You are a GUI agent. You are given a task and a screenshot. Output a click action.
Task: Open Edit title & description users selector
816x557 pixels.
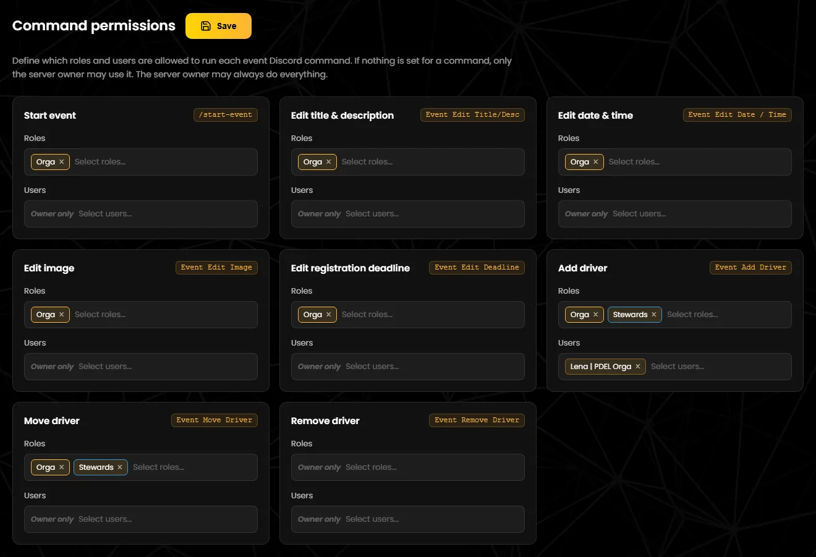coord(408,214)
